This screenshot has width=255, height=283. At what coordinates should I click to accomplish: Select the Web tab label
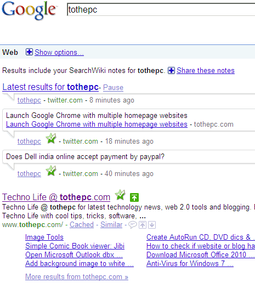click(x=10, y=52)
